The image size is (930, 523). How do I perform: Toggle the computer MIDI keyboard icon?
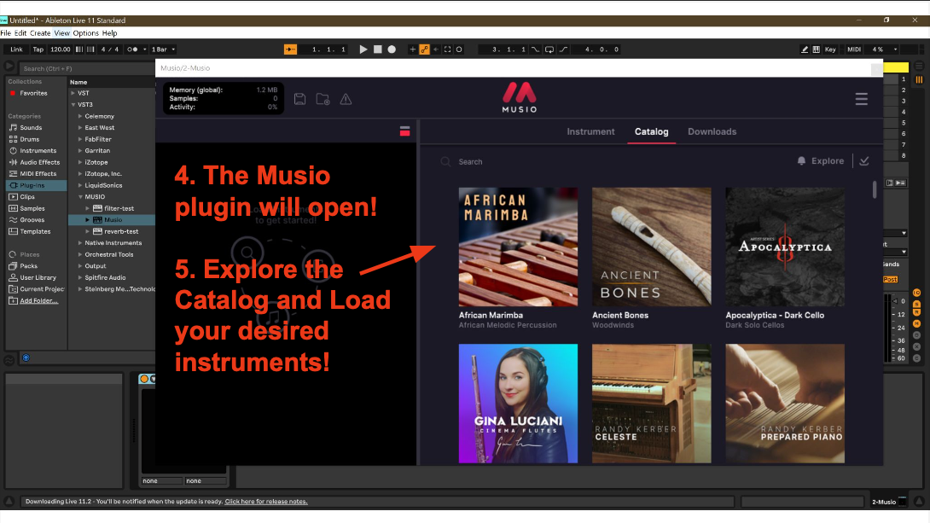817,49
